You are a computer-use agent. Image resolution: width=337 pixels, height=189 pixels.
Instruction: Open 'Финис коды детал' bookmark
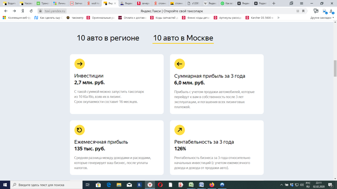196,18
